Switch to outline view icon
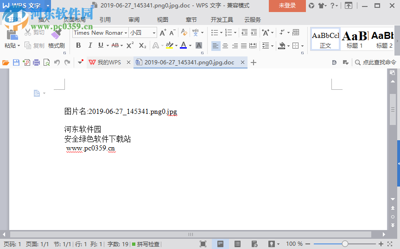The height and width of the screenshot is (249, 400). click(x=237, y=244)
